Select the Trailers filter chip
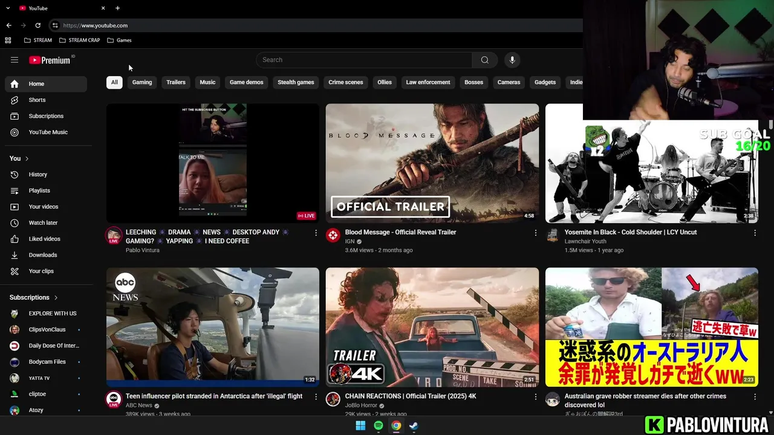The height and width of the screenshot is (435, 774). click(x=176, y=82)
